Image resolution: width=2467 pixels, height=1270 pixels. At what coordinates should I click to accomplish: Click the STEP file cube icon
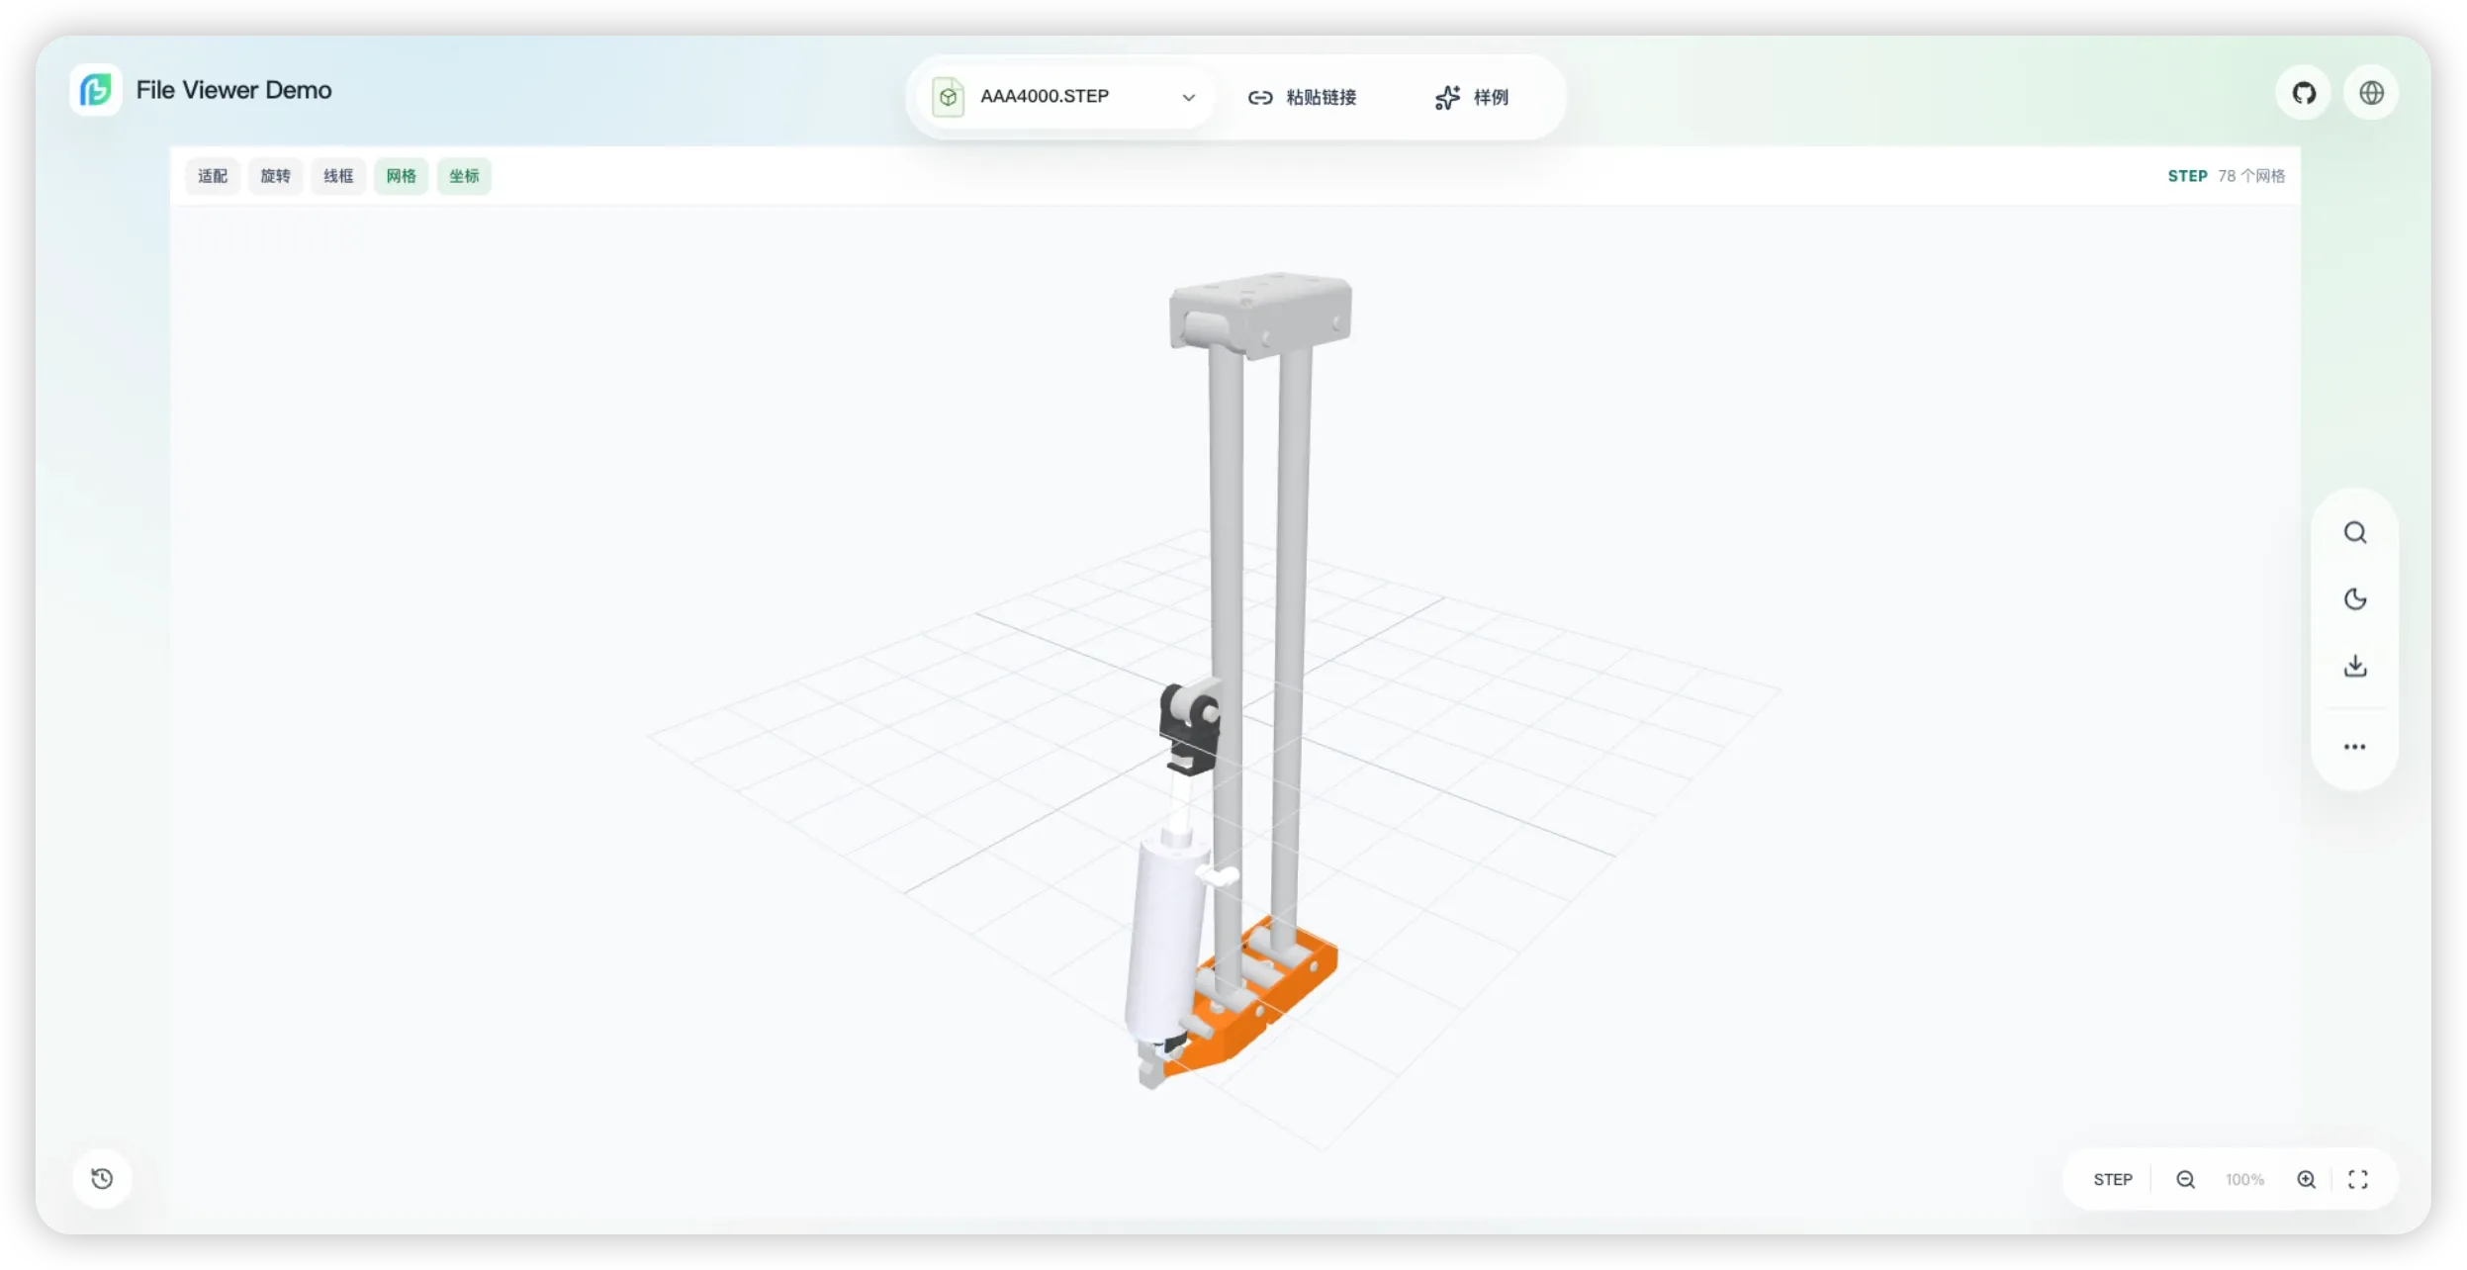tap(948, 97)
